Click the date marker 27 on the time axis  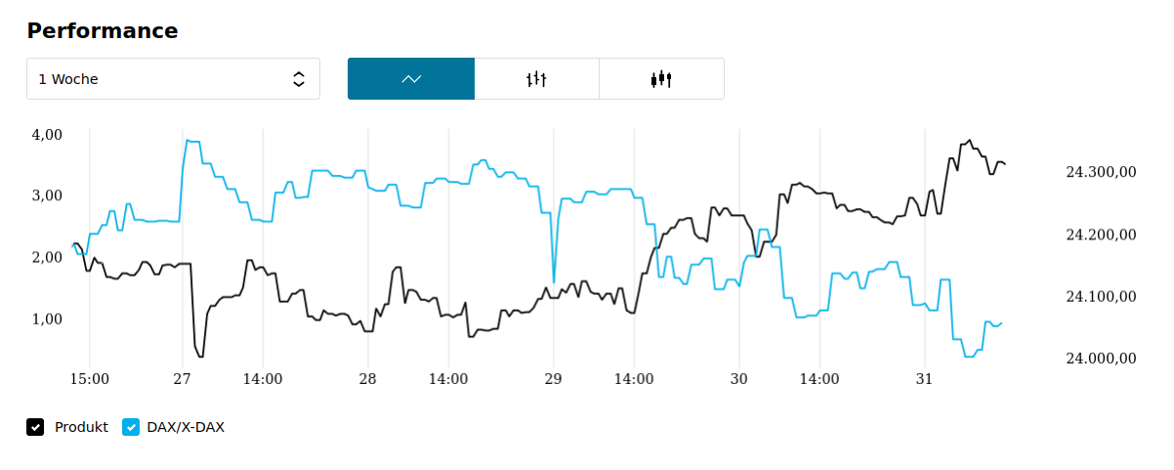pyautogui.click(x=183, y=379)
